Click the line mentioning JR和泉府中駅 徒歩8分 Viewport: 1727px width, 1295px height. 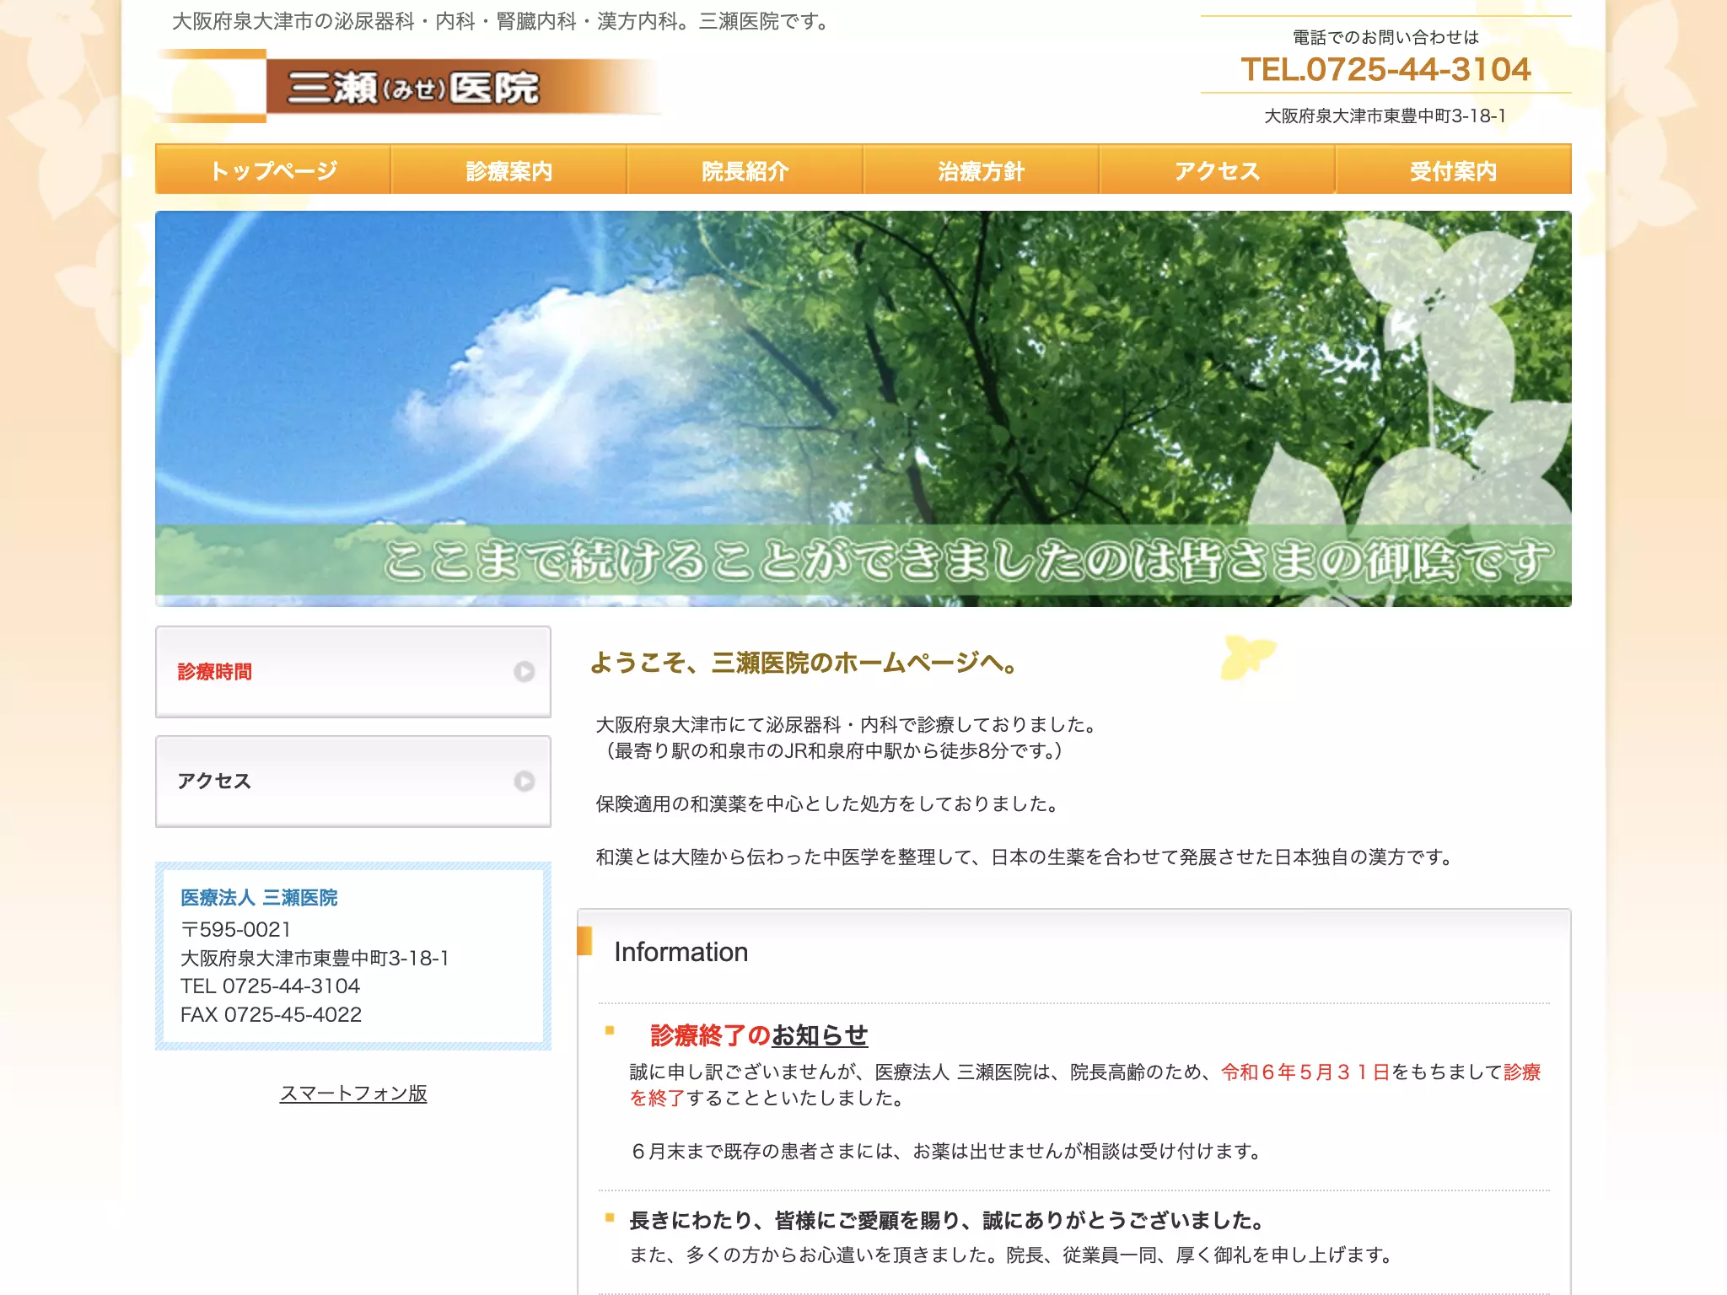pyautogui.click(x=833, y=750)
